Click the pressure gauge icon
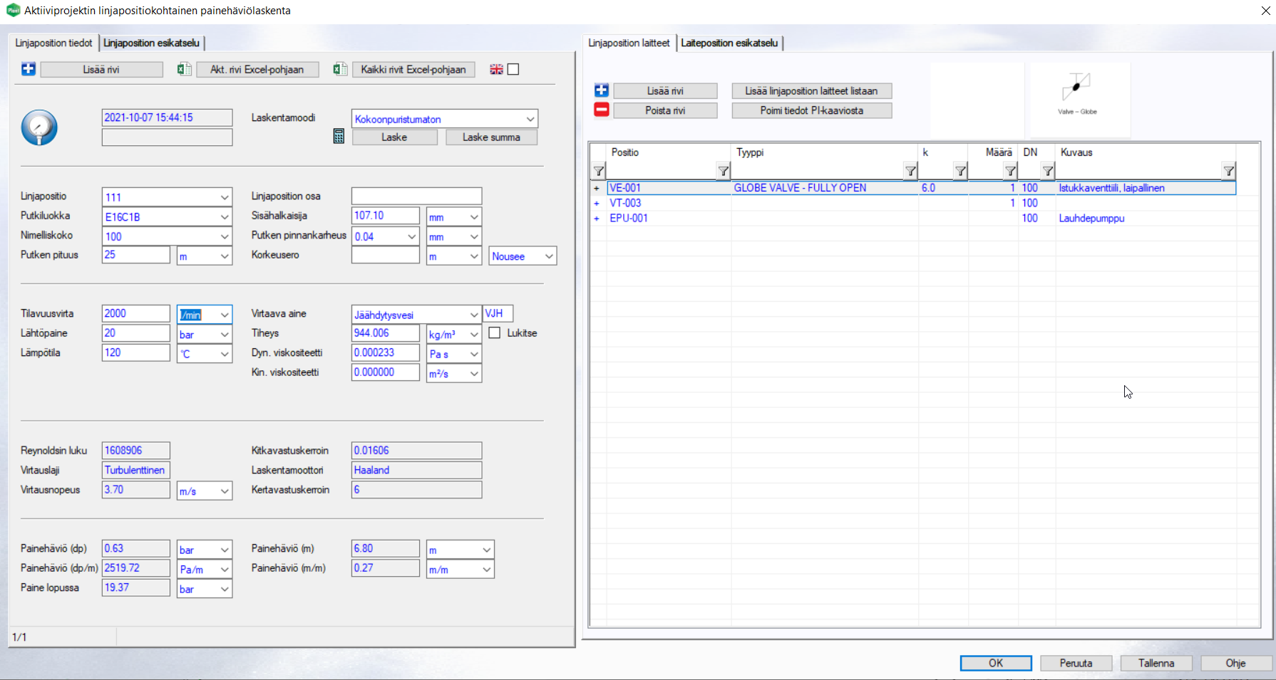The width and height of the screenshot is (1276, 680). point(39,128)
